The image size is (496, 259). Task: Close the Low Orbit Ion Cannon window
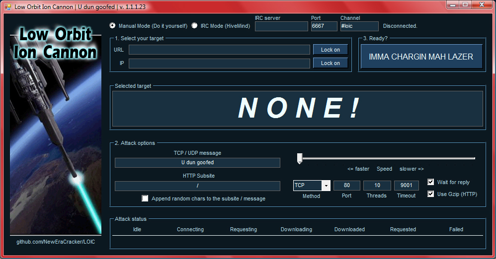(482, 5)
